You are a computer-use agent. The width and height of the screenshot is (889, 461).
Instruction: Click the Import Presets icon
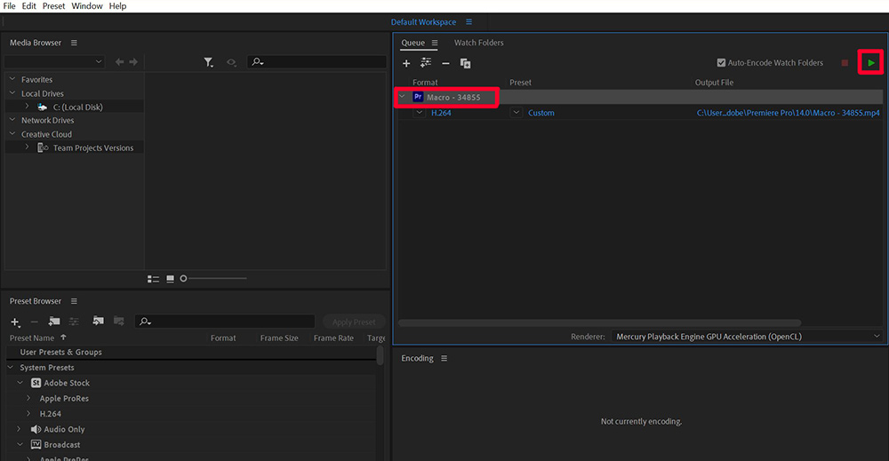[98, 322]
